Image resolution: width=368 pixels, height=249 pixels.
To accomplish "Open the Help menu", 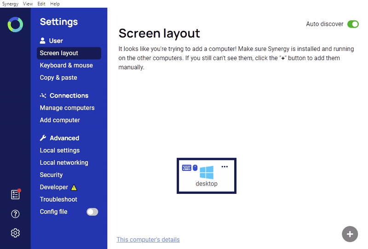I will tap(55, 4).
